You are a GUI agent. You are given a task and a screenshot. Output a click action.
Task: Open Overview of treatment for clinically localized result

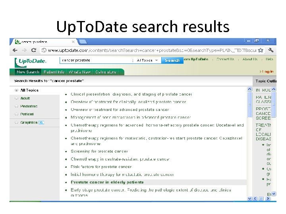click(128, 102)
